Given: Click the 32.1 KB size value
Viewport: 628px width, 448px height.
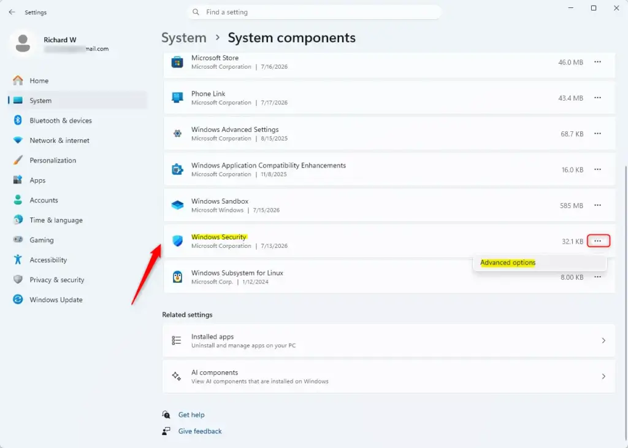Looking at the screenshot, I should click(572, 241).
